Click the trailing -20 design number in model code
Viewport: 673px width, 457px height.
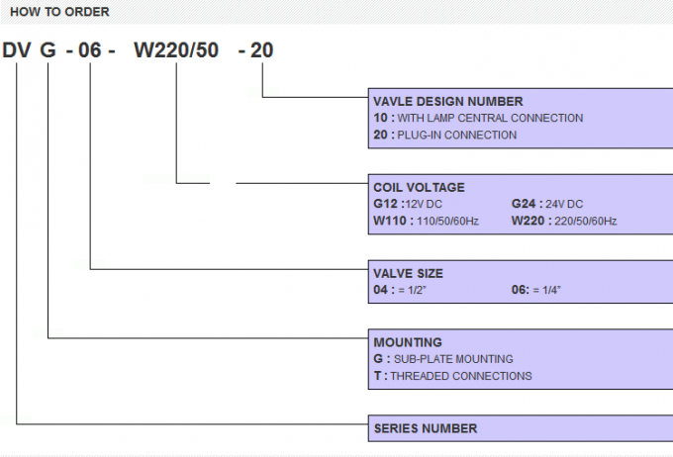pos(255,51)
